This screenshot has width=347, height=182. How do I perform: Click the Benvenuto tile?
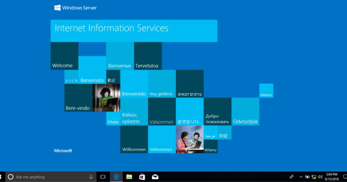[x=92, y=70]
